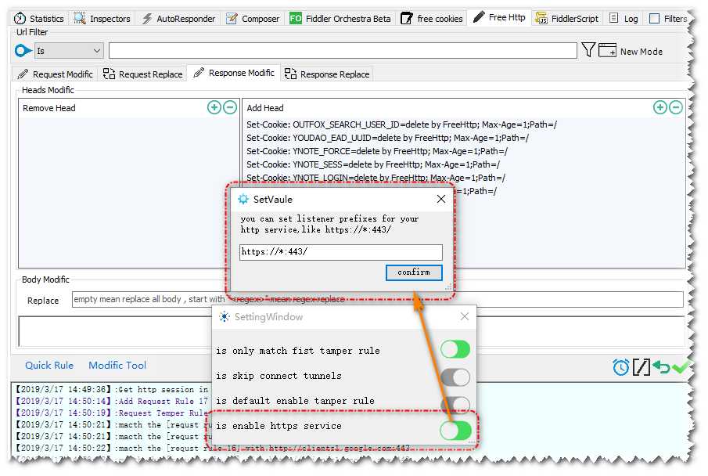Toggle only match fist tamper rule
The height and width of the screenshot is (476, 708).
click(x=455, y=349)
